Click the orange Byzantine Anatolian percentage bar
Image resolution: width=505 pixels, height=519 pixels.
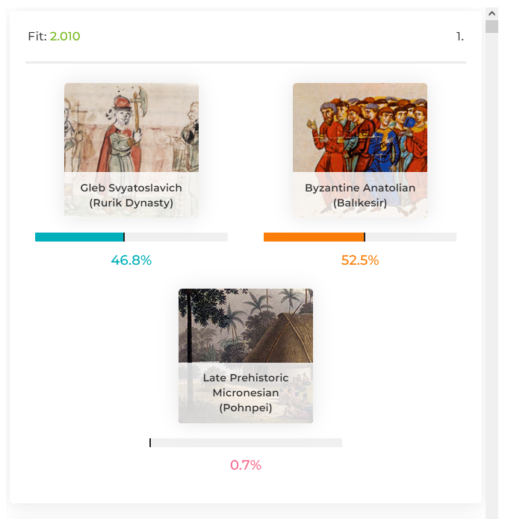tap(314, 237)
